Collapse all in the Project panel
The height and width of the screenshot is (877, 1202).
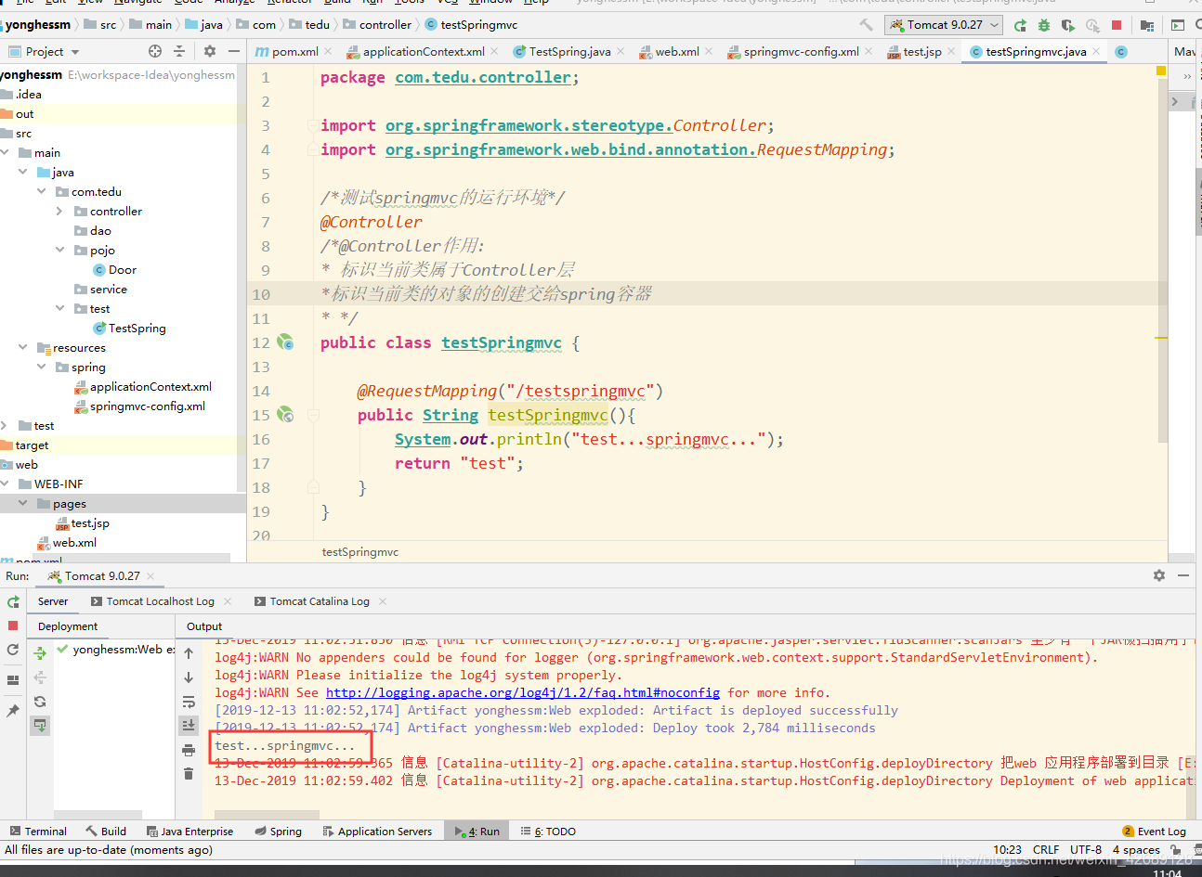tap(179, 51)
